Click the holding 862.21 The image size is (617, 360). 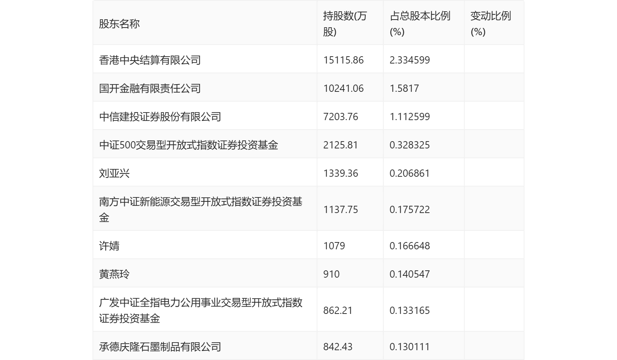(x=338, y=310)
